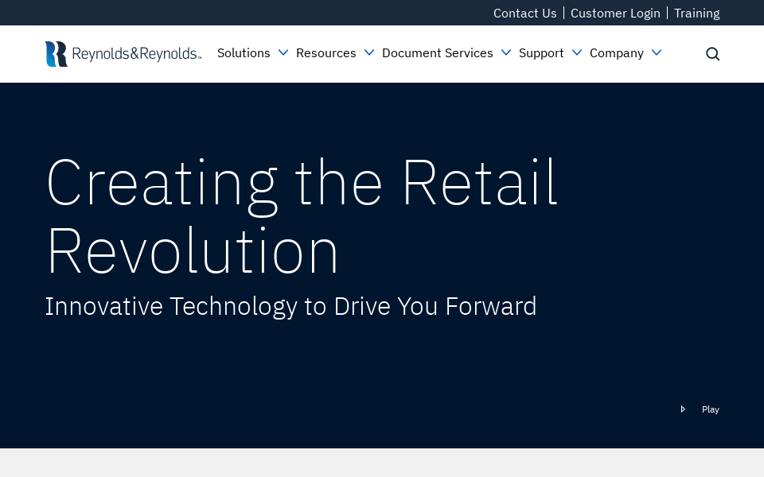Viewport: 764px width, 477px height.
Task: Open search with the magnifier icon
Action: coord(712,53)
